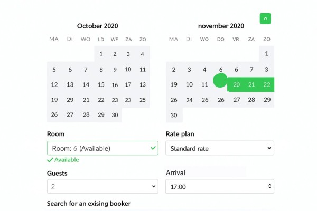Select October 1 in the calendar
This screenshot has height=211, width=317.
point(101,54)
